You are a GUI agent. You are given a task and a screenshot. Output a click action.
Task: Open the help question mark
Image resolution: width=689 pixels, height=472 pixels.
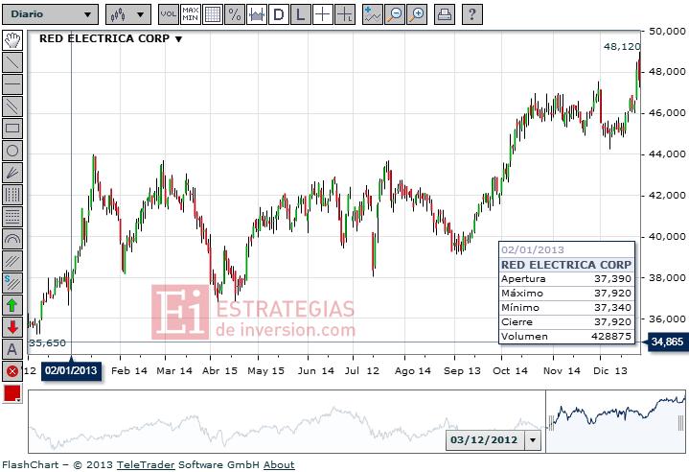click(472, 14)
